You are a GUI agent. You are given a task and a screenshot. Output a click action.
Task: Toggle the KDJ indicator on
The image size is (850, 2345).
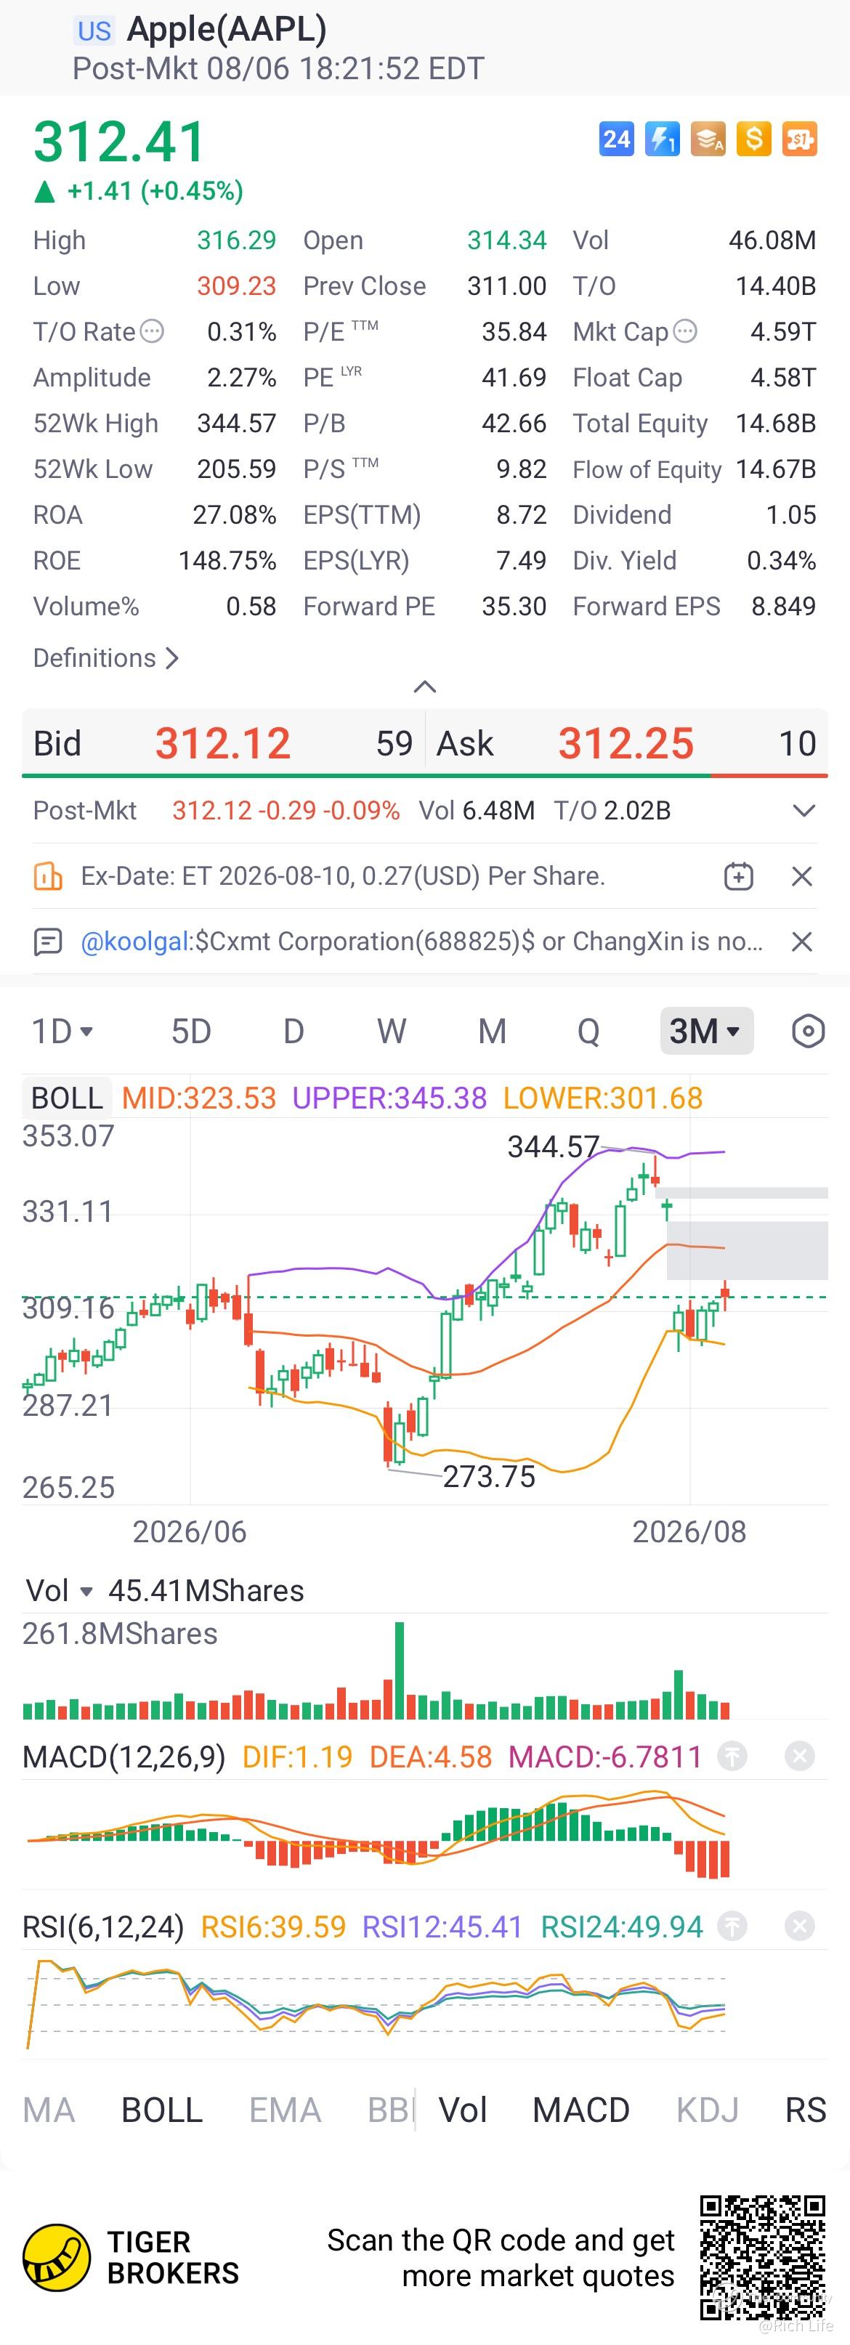click(707, 2110)
